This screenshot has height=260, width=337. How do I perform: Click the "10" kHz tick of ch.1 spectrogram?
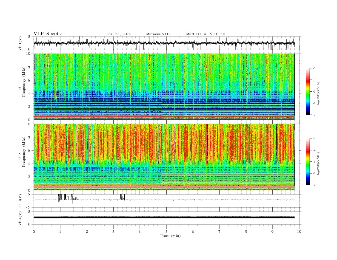(x=29, y=54)
